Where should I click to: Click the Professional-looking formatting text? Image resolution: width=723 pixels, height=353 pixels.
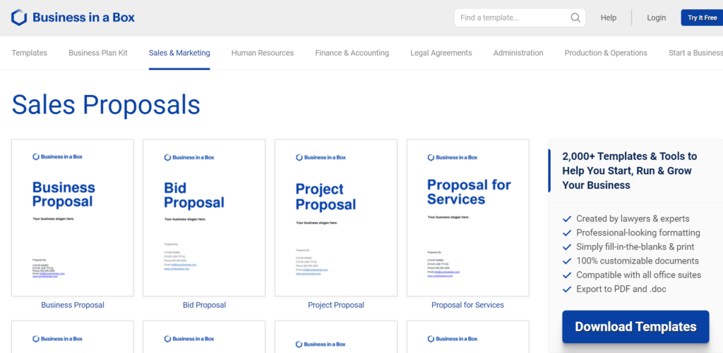638,233
